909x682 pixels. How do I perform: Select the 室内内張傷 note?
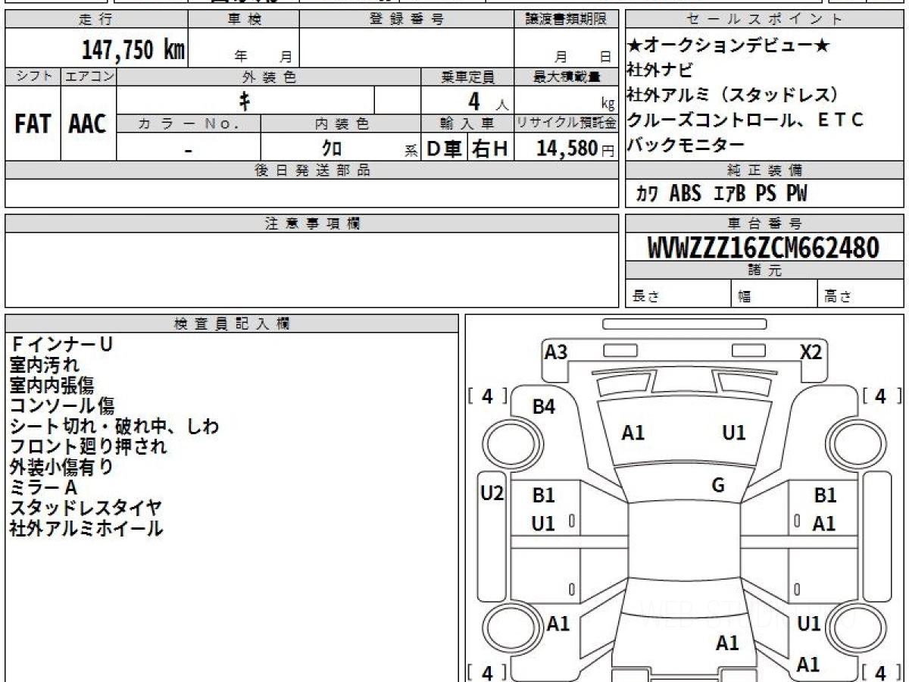(52, 386)
